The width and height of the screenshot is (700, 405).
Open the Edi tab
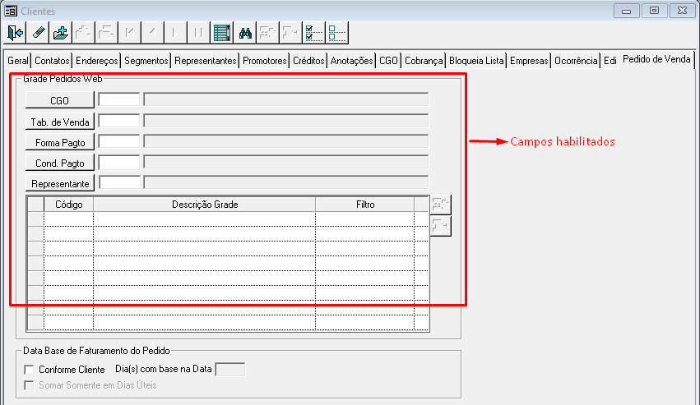(610, 61)
